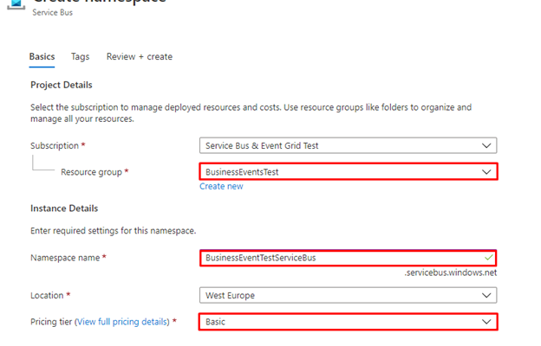Click the Location chevron arrow
The image size is (541, 346).
(x=486, y=295)
